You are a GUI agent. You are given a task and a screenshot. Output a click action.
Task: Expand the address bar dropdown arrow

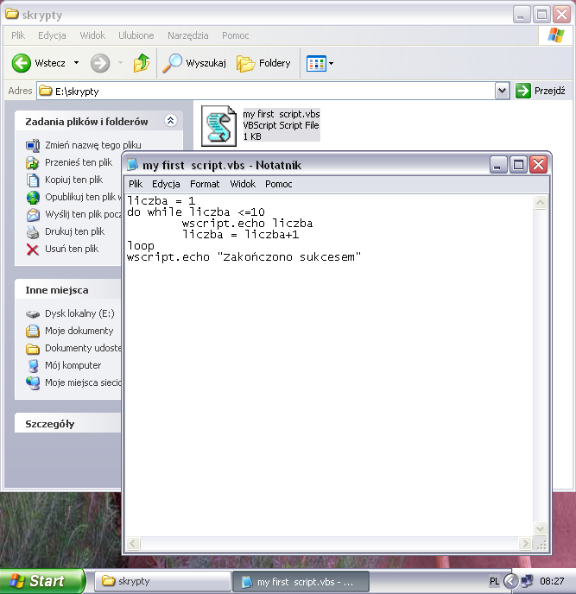tap(502, 91)
